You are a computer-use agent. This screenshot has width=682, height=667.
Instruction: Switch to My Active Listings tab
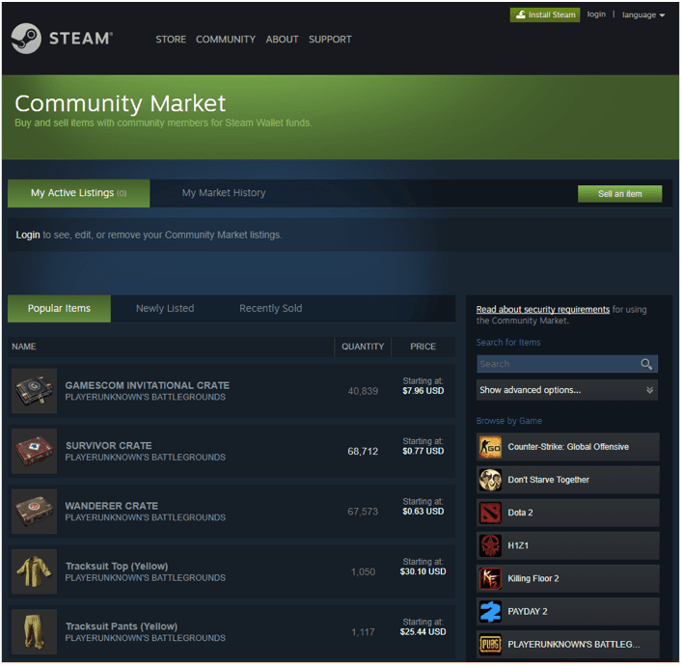(x=79, y=193)
